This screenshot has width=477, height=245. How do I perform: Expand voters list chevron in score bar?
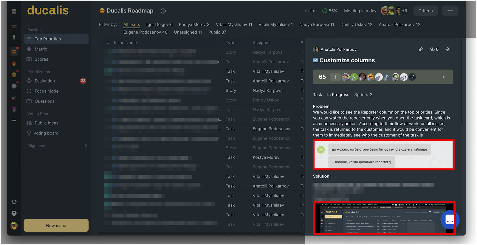(x=444, y=77)
